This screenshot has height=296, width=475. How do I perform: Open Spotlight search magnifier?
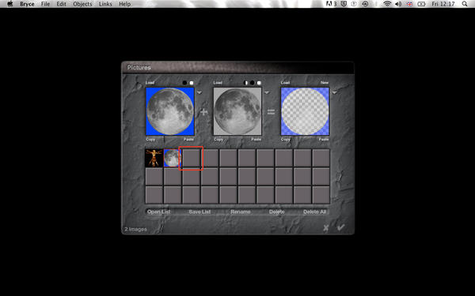[465, 4]
